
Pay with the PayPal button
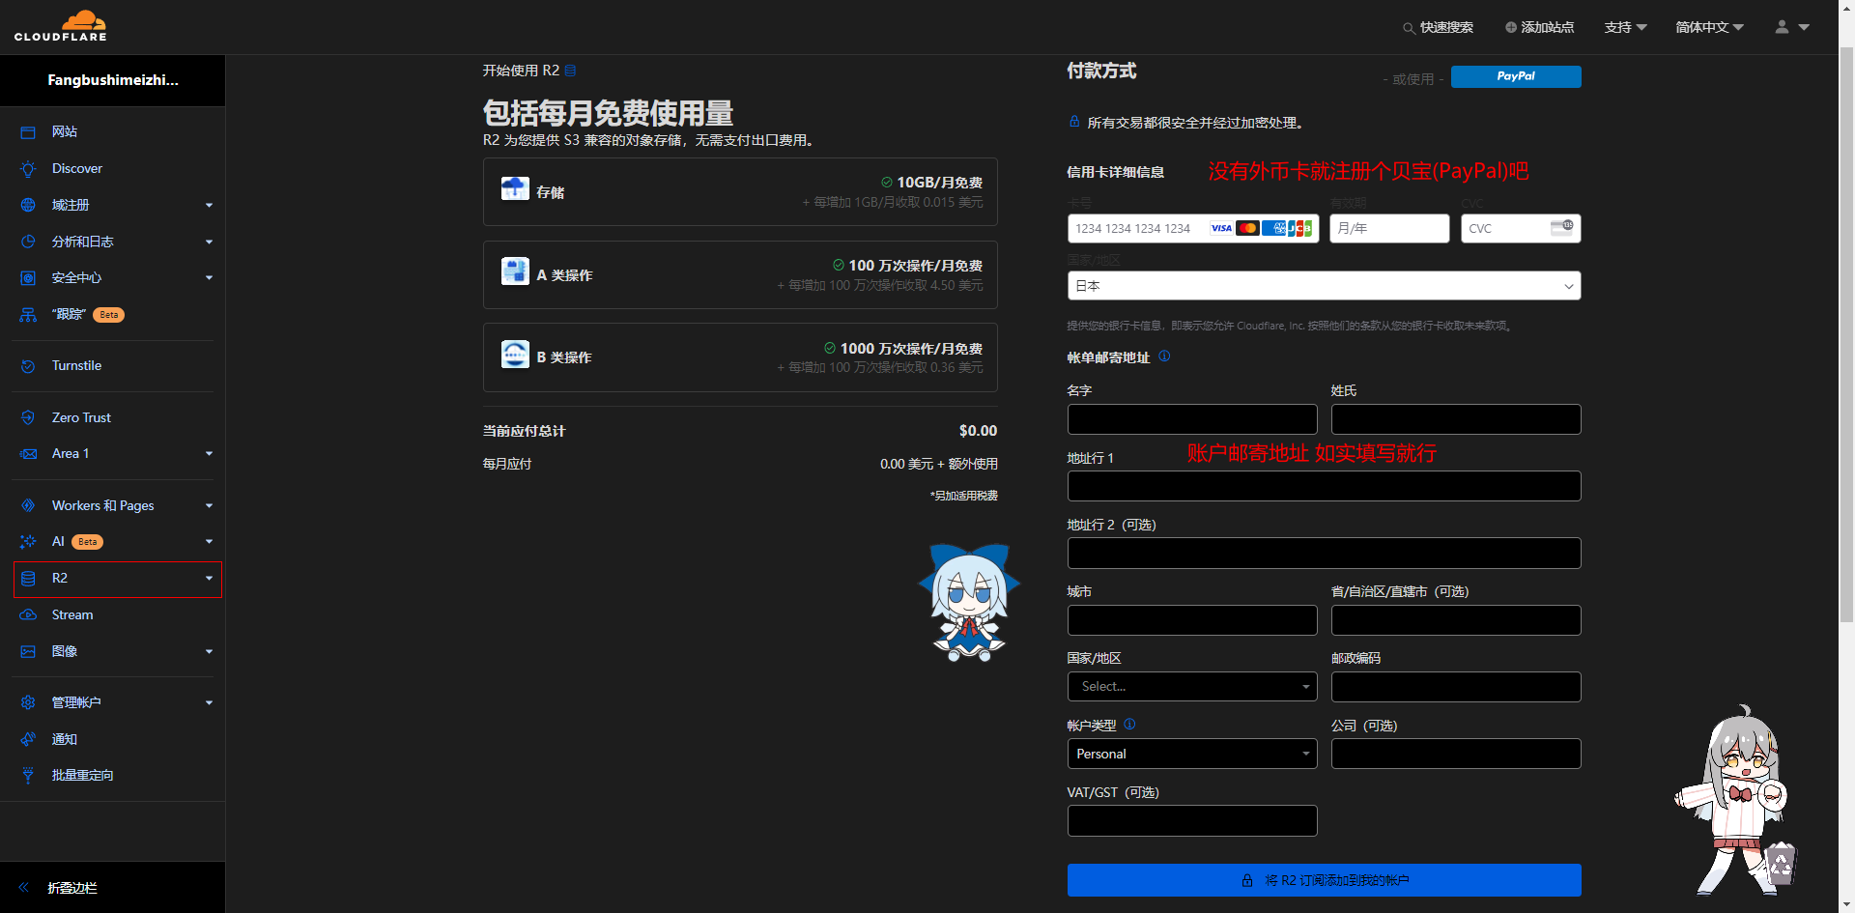coord(1515,76)
